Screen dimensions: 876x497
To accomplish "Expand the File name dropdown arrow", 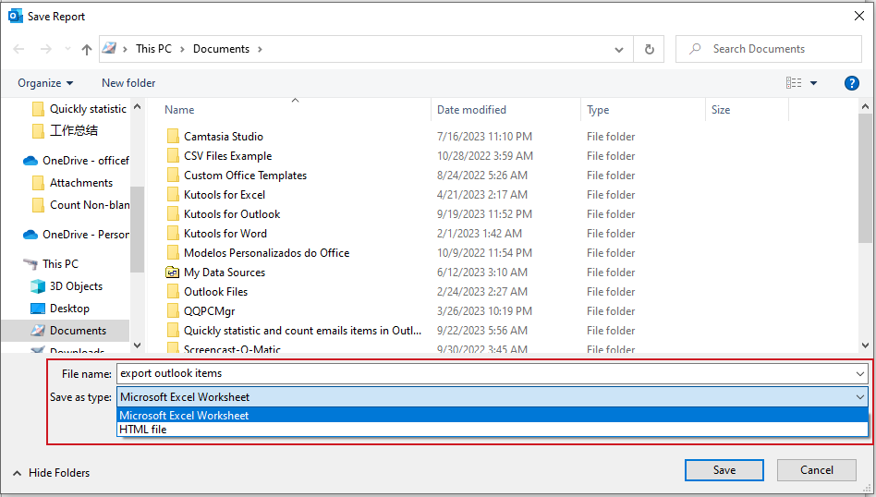I will [x=860, y=373].
